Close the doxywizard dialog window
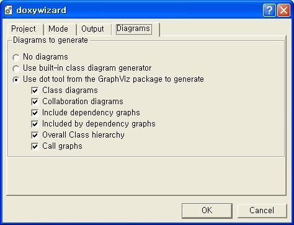This screenshot has height=225, width=294. coord(283,10)
